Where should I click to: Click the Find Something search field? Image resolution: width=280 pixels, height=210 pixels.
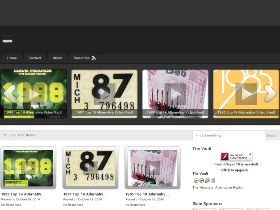click(x=228, y=136)
